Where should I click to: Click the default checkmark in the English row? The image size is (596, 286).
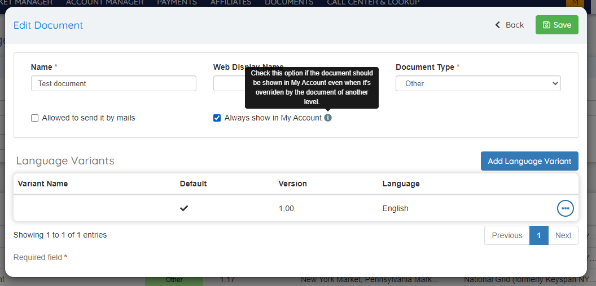click(x=184, y=208)
